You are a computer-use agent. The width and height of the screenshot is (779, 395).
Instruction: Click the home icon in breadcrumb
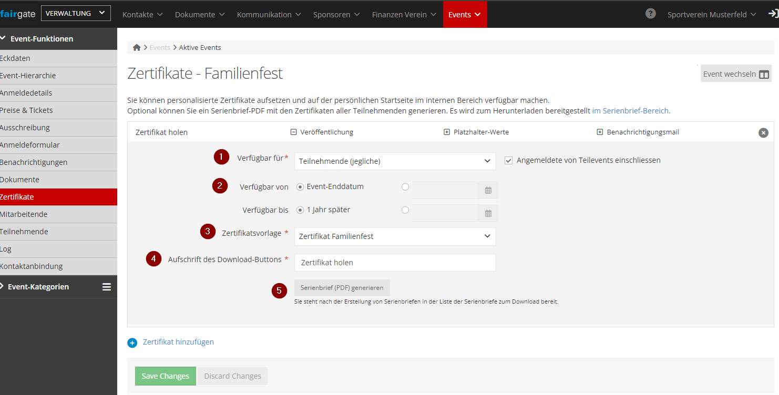(137, 48)
